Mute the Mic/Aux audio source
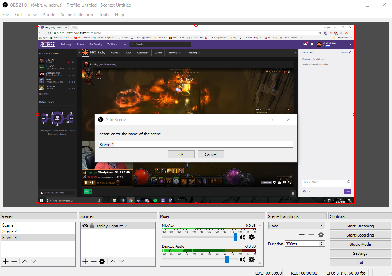The height and width of the screenshot is (276, 392). click(x=242, y=237)
